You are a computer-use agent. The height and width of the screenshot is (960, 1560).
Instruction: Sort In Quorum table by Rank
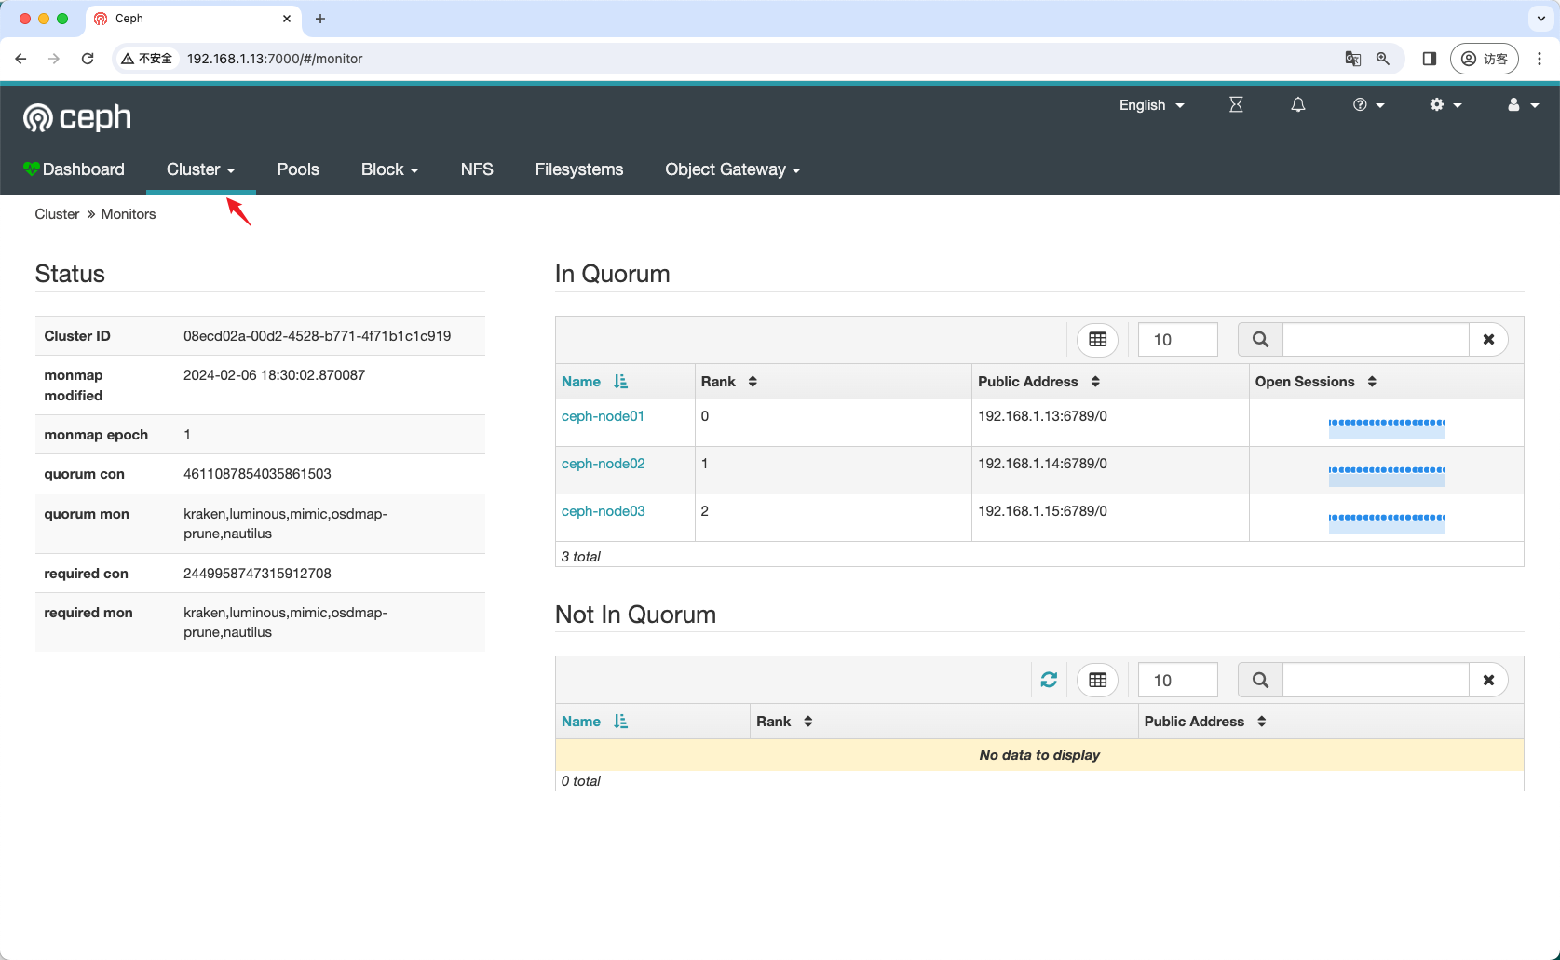pos(728,382)
